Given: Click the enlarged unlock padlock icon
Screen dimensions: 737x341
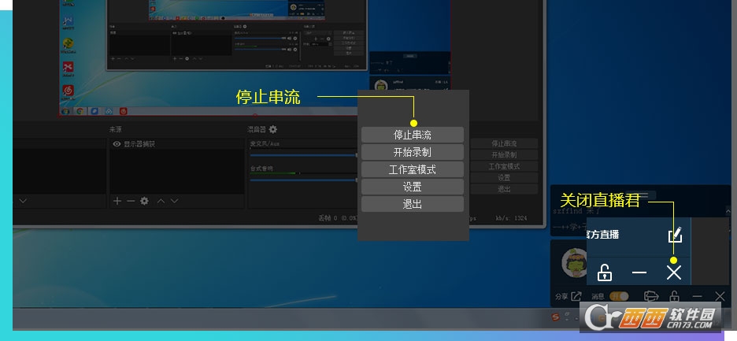Looking at the screenshot, I should click(x=605, y=272).
